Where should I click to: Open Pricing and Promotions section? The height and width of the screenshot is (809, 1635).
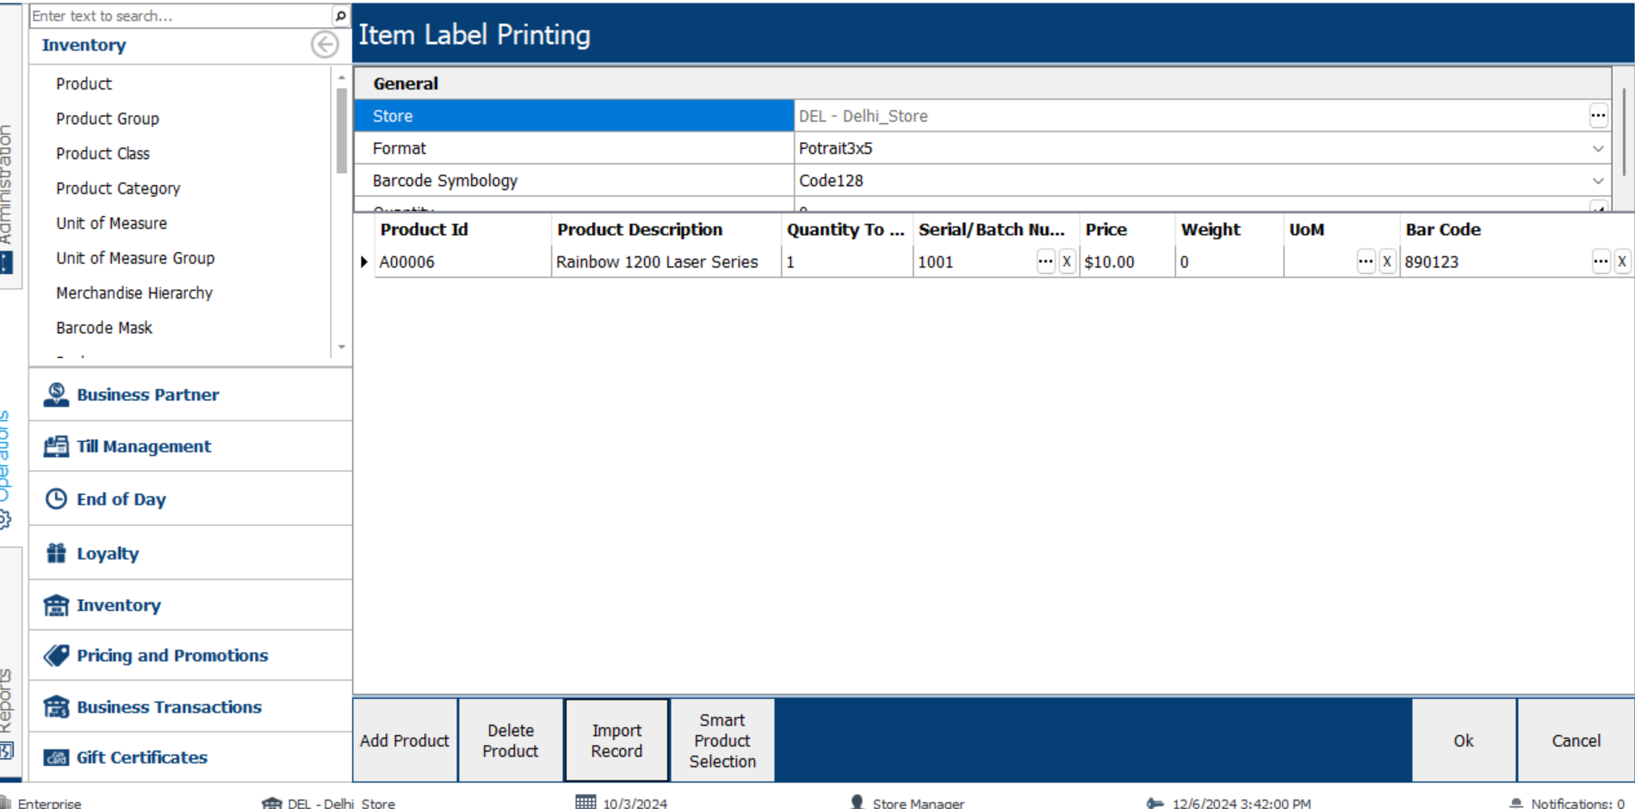(x=191, y=656)
